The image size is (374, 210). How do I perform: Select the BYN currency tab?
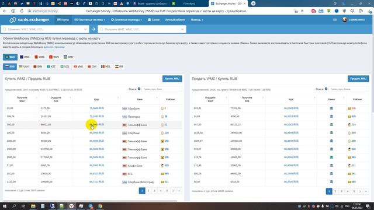click(37, 66)
